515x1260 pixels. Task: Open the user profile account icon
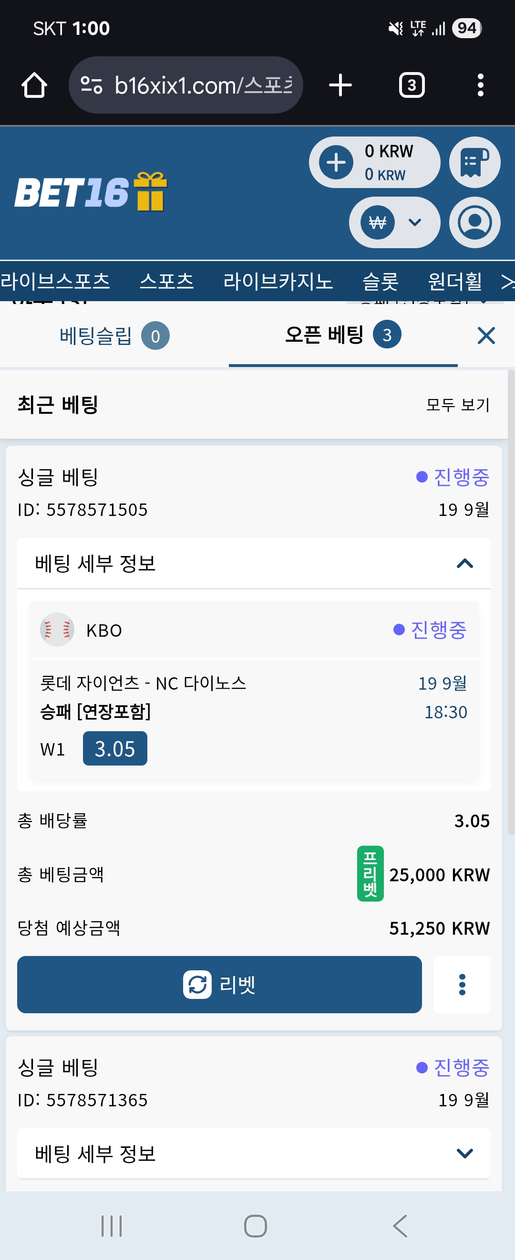click(x=474, y=222)
